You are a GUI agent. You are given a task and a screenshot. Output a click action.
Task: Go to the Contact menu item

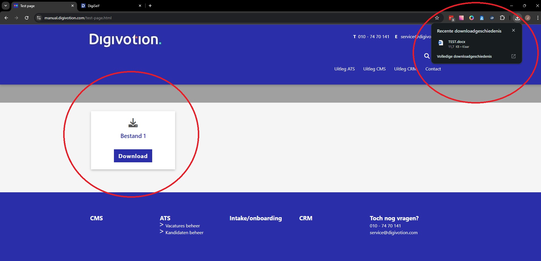tap(433, 69)
